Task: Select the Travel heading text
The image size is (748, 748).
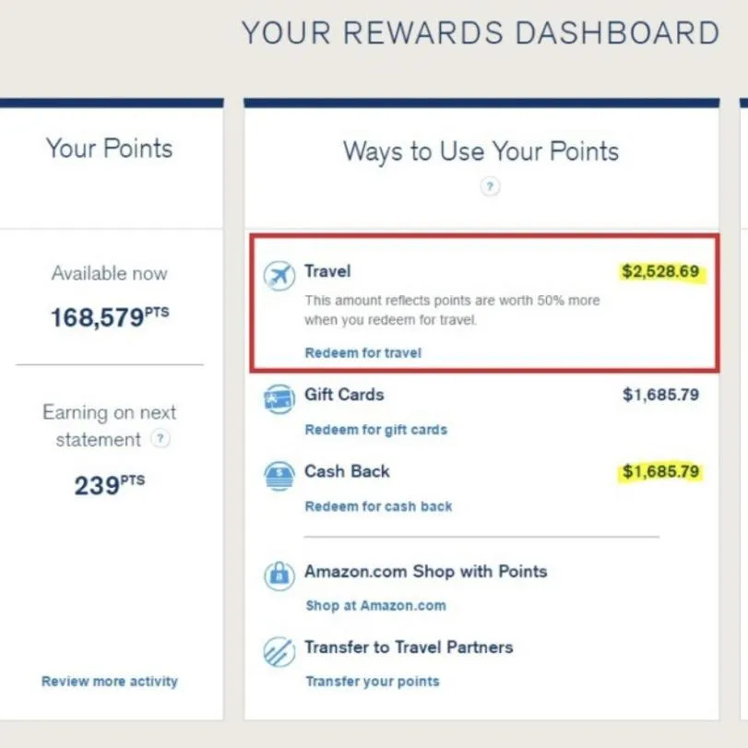Action: [x=327, y=271]
